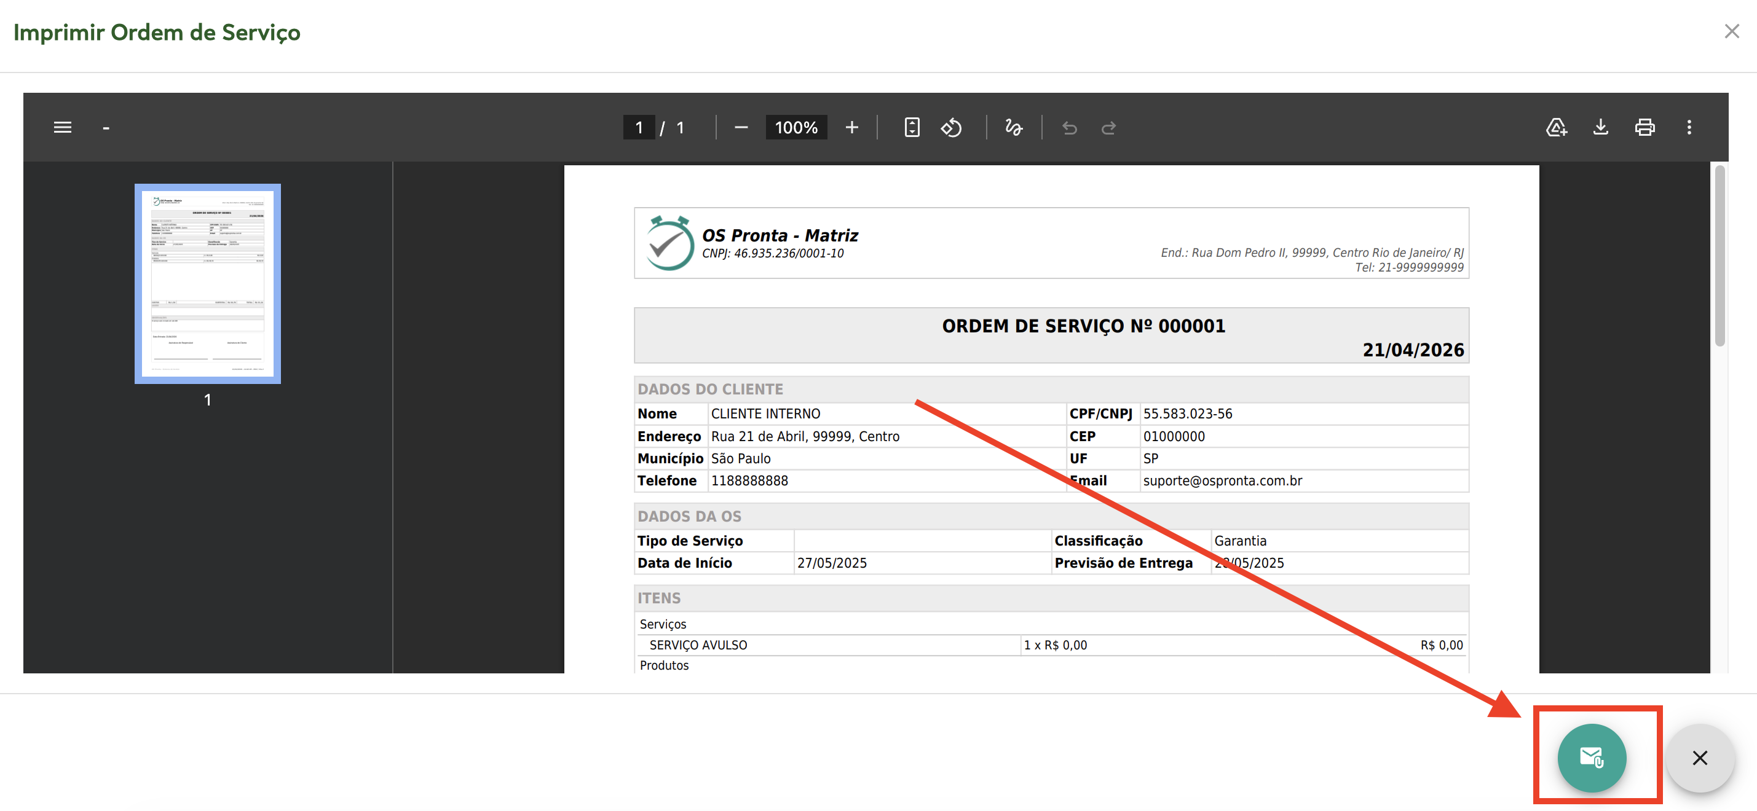Click the redo arrow in toolbar
This screenshot has height=811, width=1757.
click(1108, 127)
